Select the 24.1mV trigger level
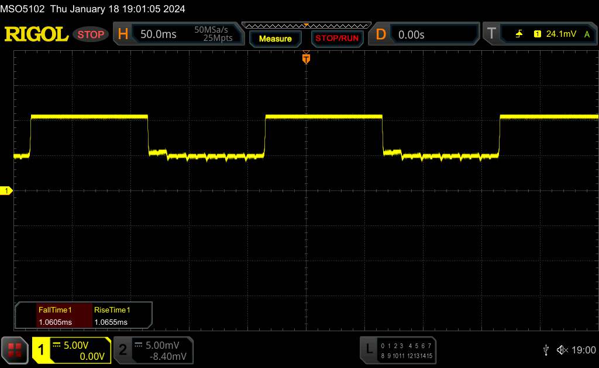This screenshot has width=599, height=368. pos(561,34)
